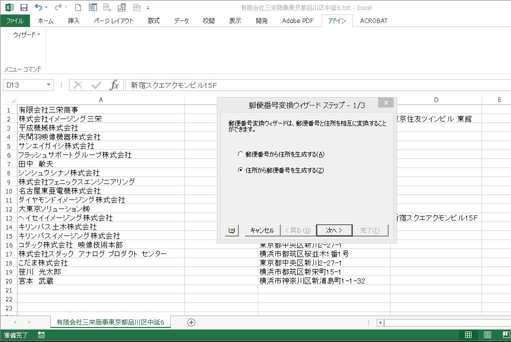Switch to the 数式 ribbon tab
Viewport: 511px width, 342px height.
(153, 20)
